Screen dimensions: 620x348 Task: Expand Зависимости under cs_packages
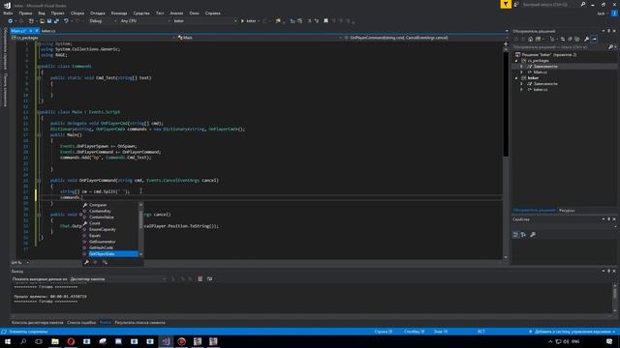[521, 67]
